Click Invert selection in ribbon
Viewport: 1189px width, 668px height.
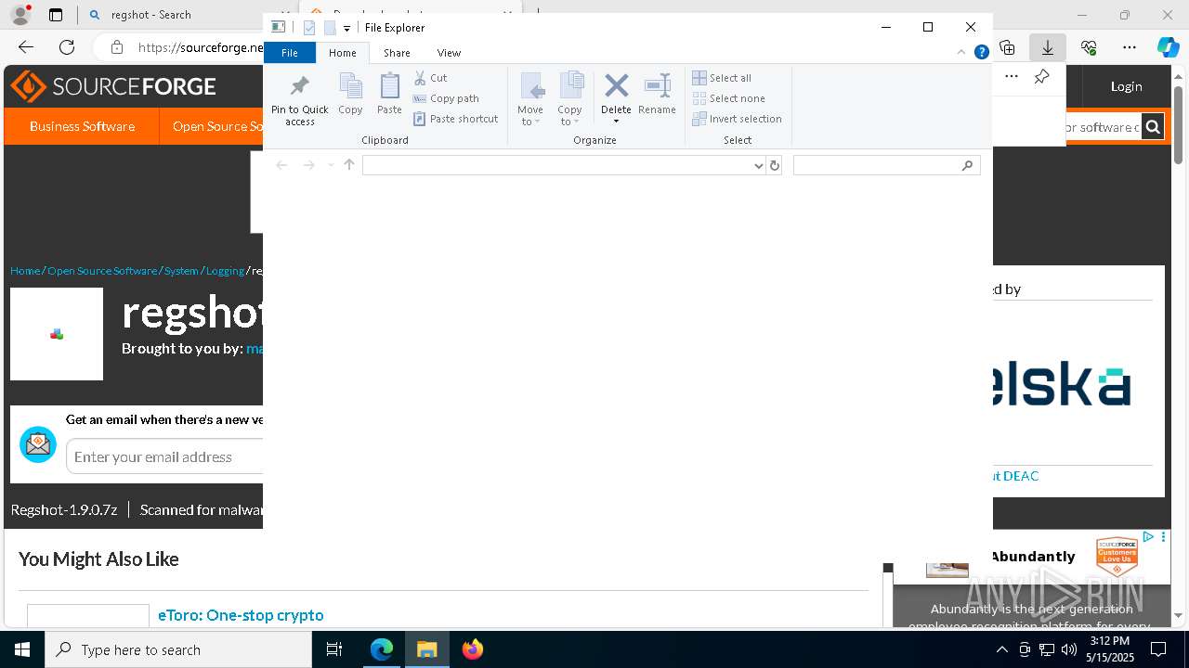point(738,119)
